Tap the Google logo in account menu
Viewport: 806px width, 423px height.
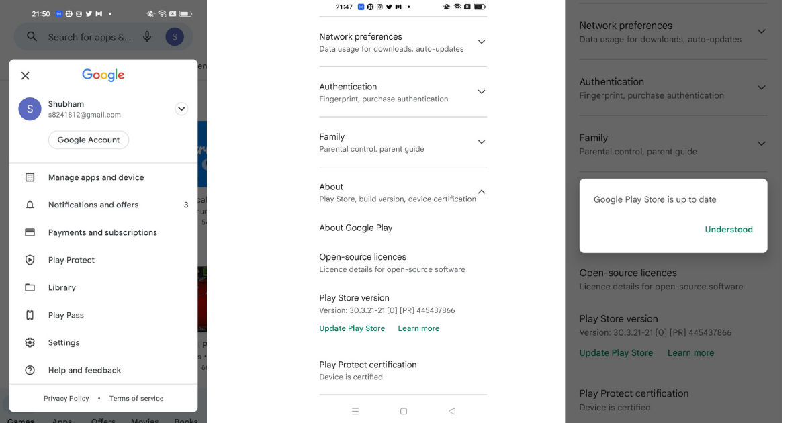point(103,75)
